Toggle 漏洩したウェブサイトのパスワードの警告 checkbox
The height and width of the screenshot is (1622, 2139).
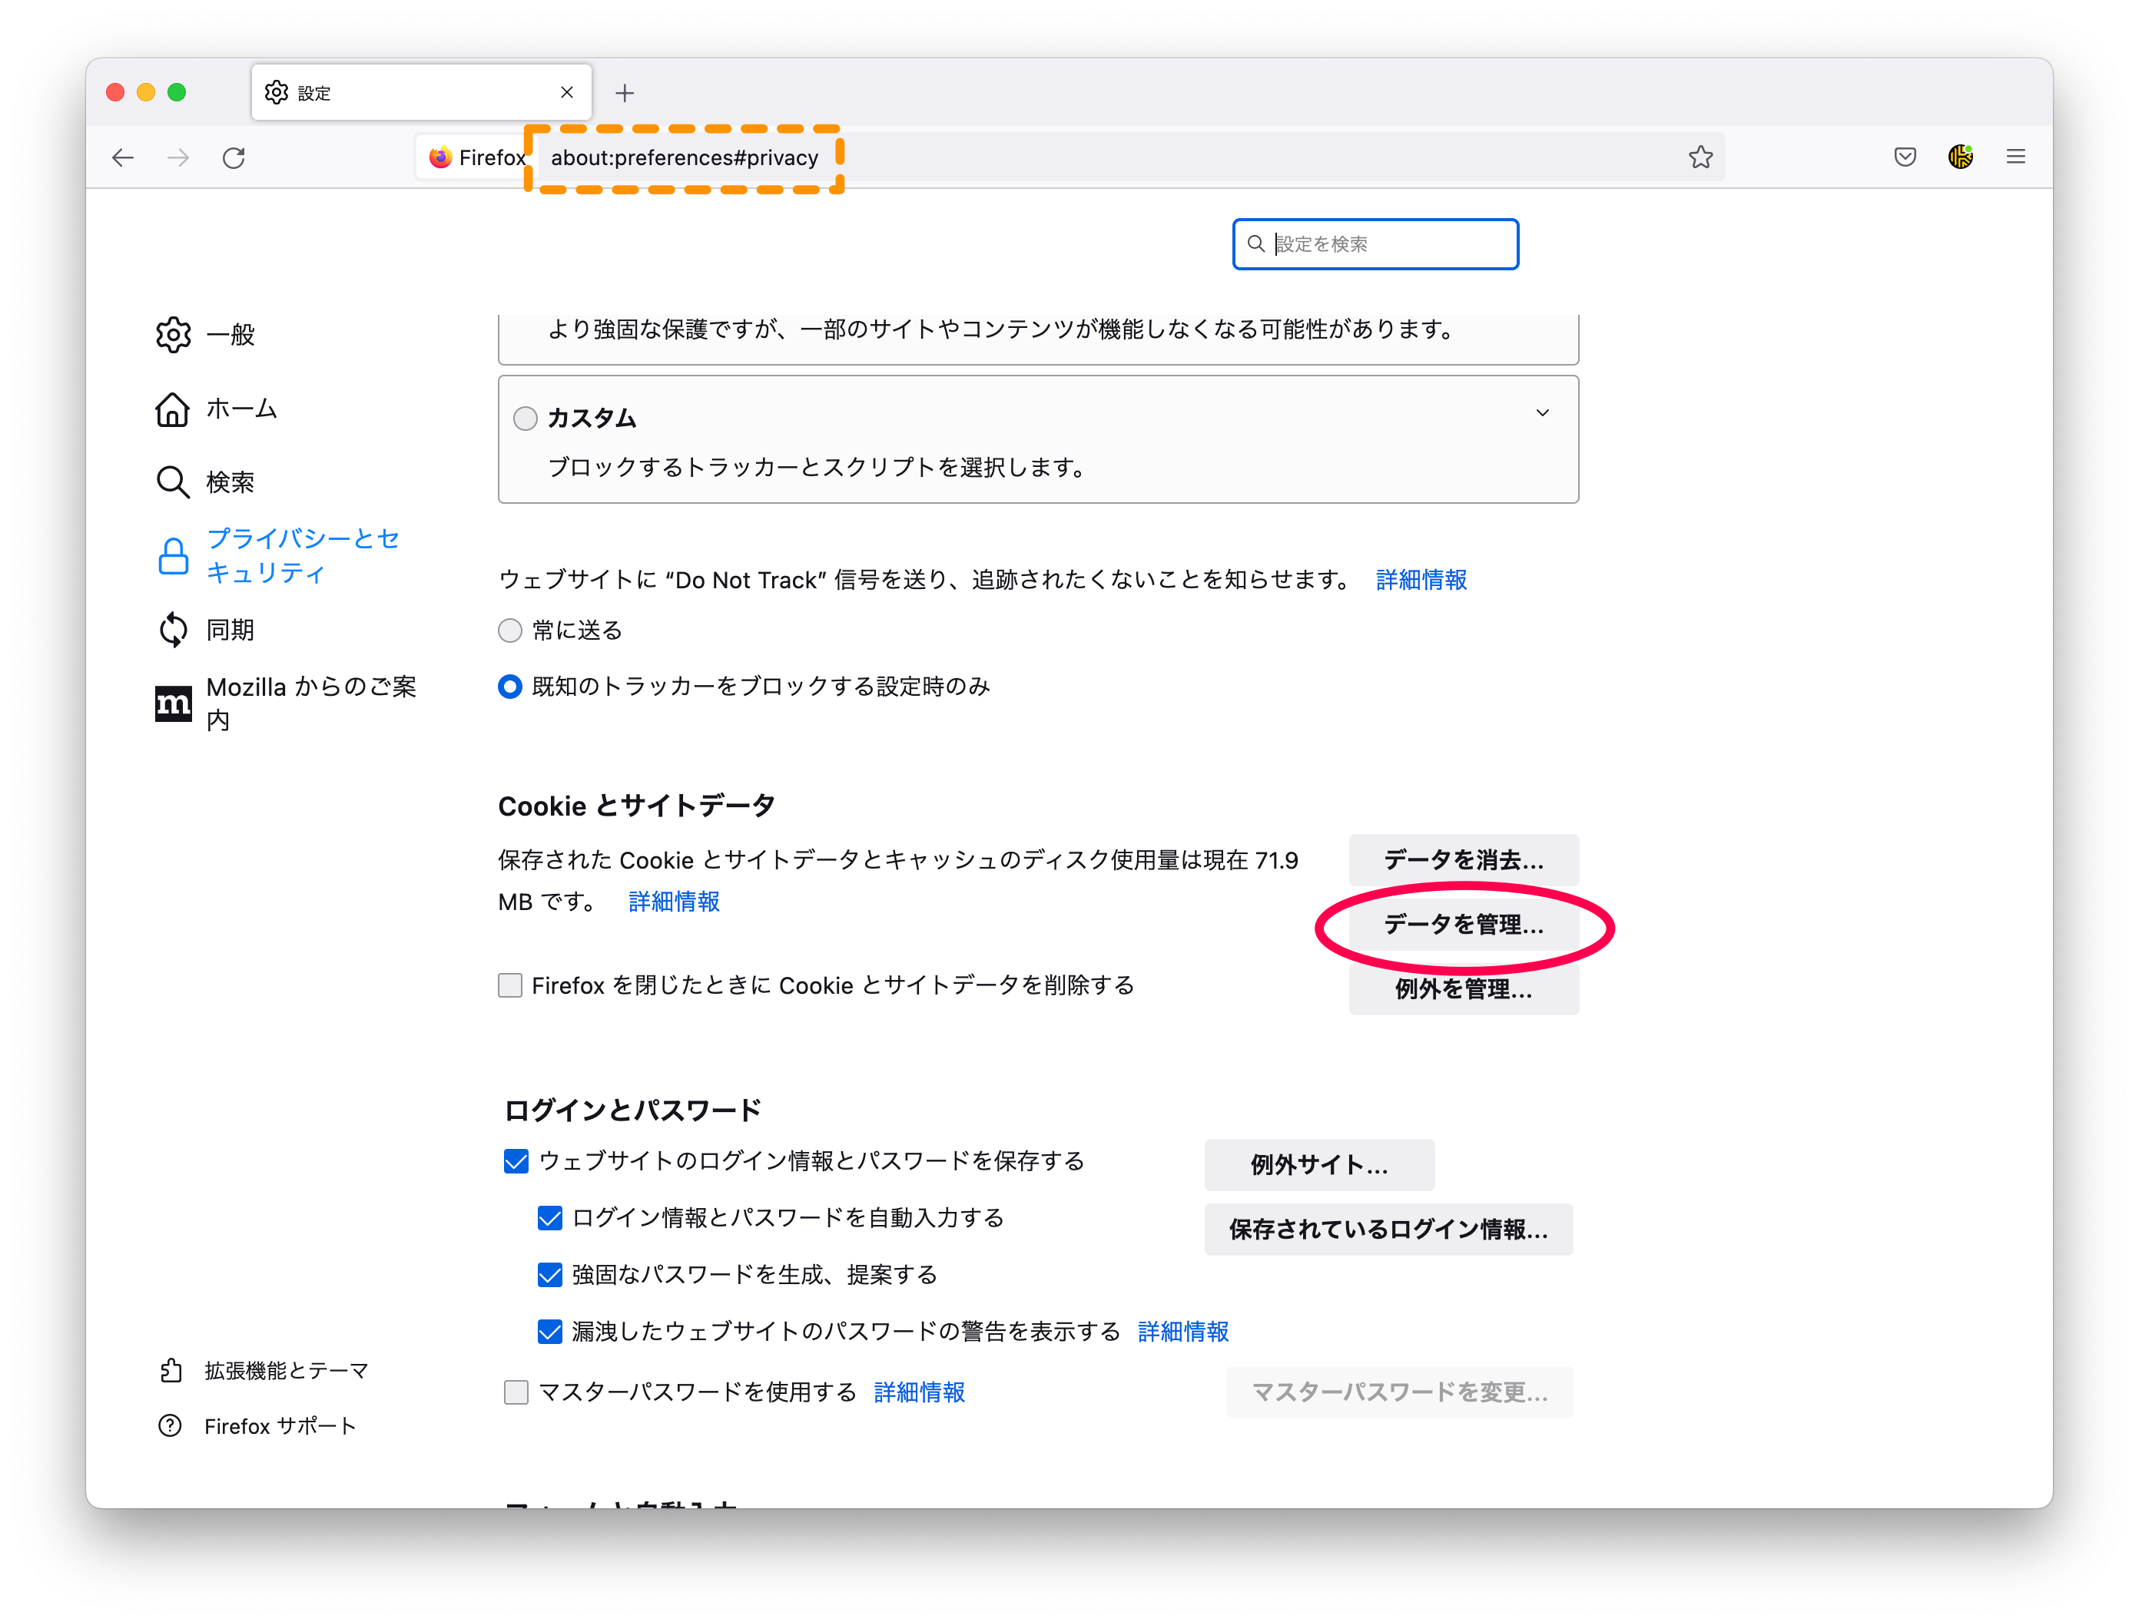tap(549, 1332)
